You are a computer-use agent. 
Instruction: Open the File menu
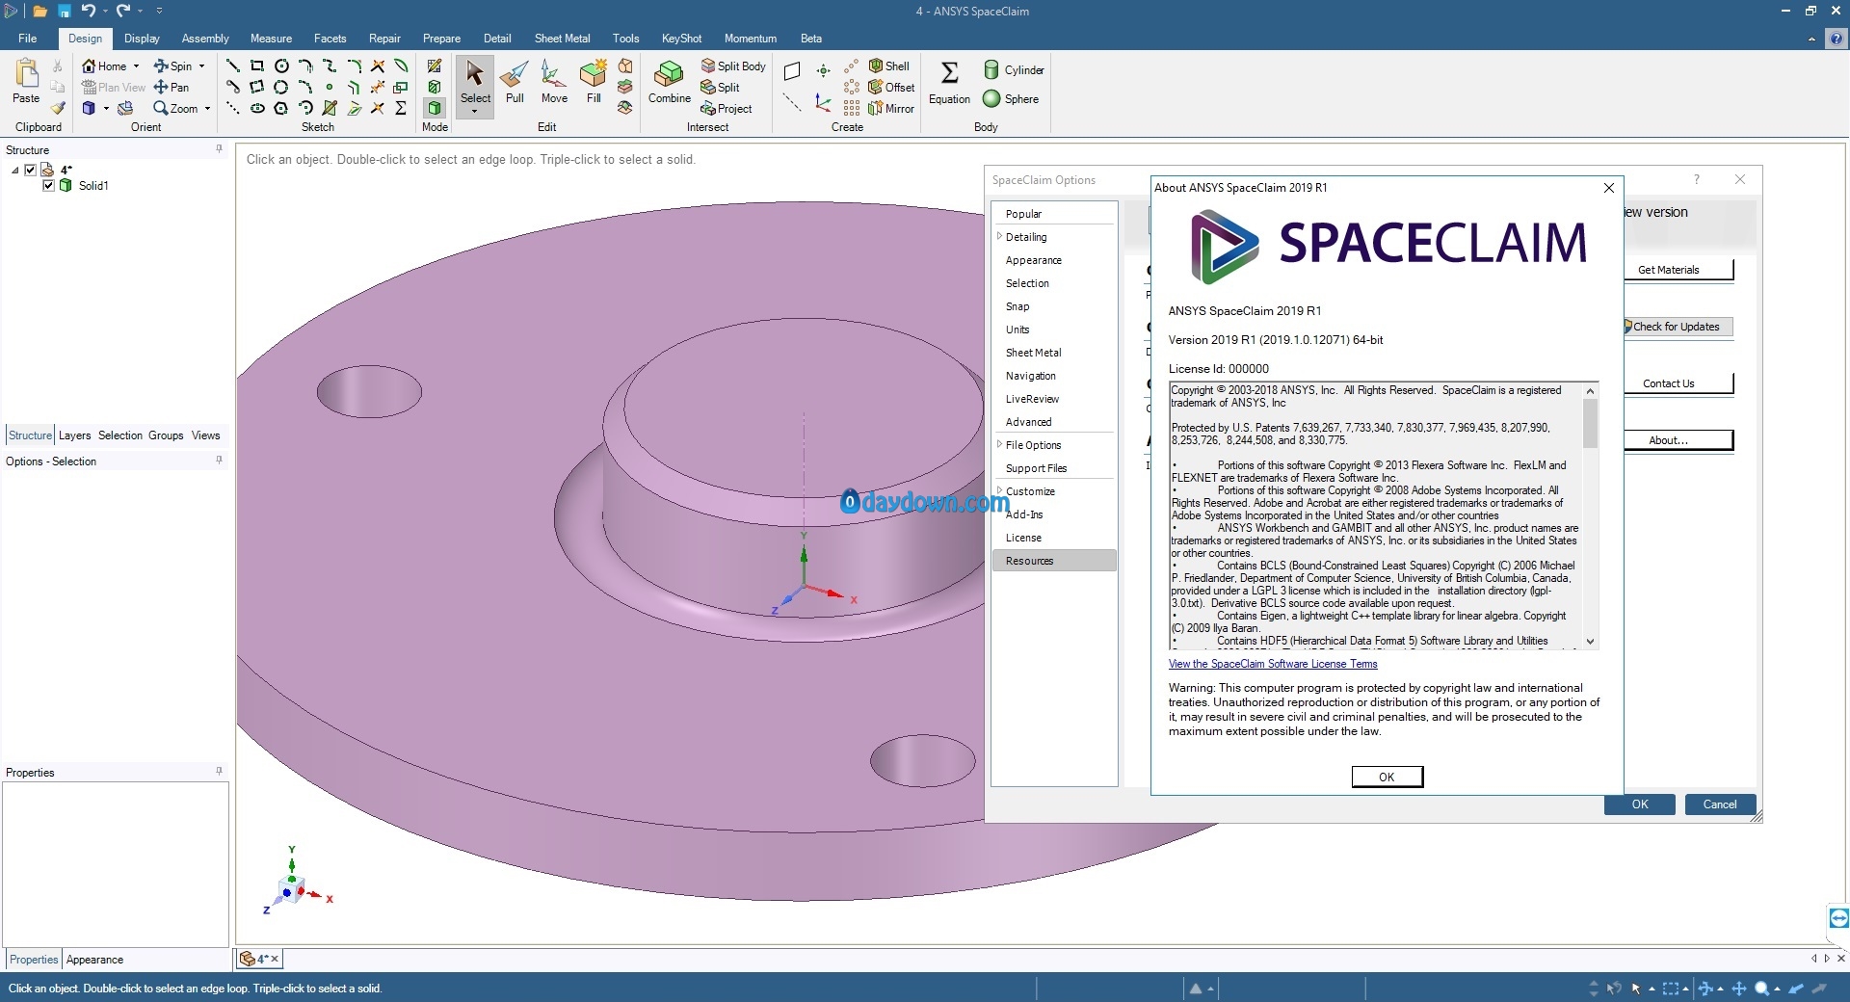27,39
